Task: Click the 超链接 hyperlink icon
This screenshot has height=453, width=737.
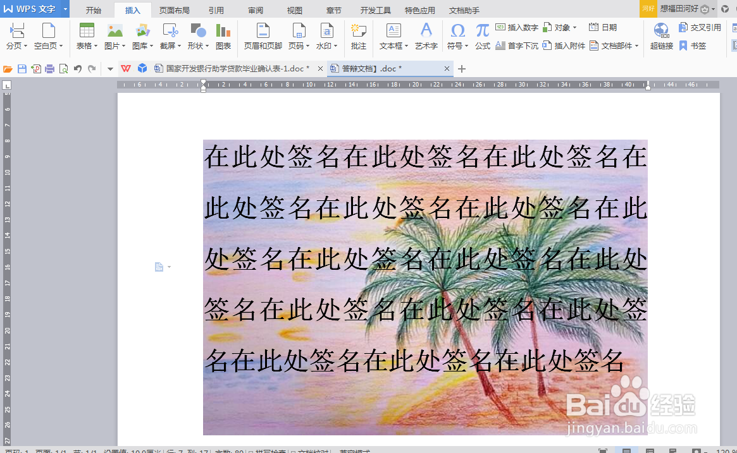Action: (x=661, y=31)
